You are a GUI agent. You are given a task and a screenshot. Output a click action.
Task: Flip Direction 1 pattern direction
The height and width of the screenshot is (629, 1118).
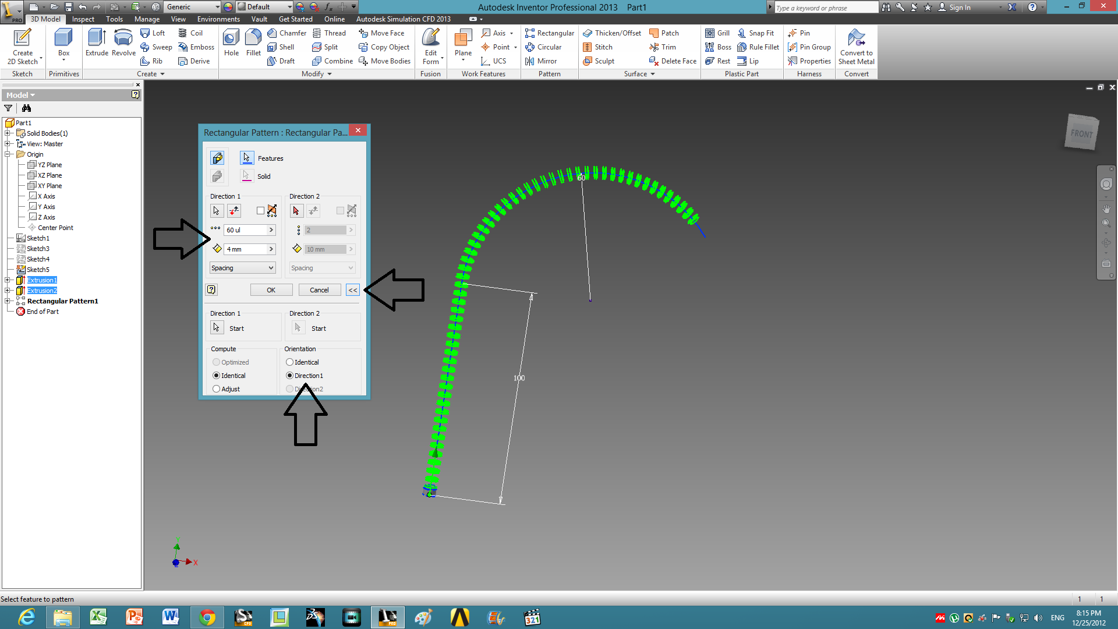click(234, 211)
